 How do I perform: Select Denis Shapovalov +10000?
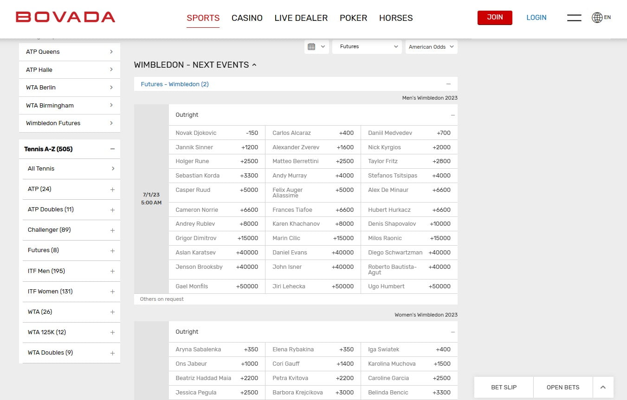tap(409, 224)
